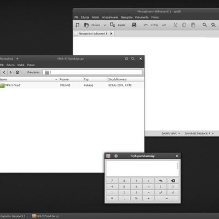Open the Zwykły tekst syntax dropdown

click(x=171, y=134)
